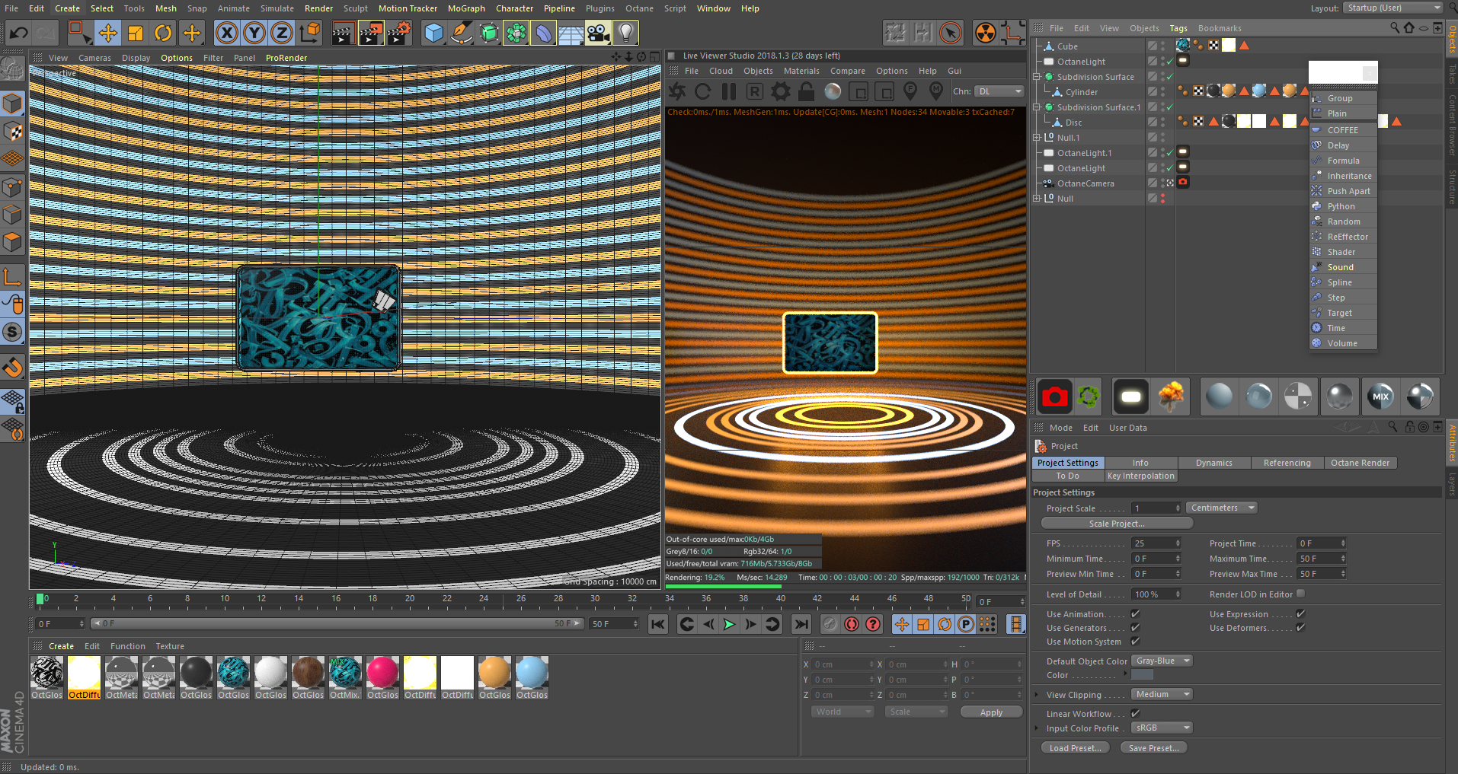Enable the Render LOD in Editor checkbox
Viewport: 1458px width, 774px height.
(x=1300, y=594)
